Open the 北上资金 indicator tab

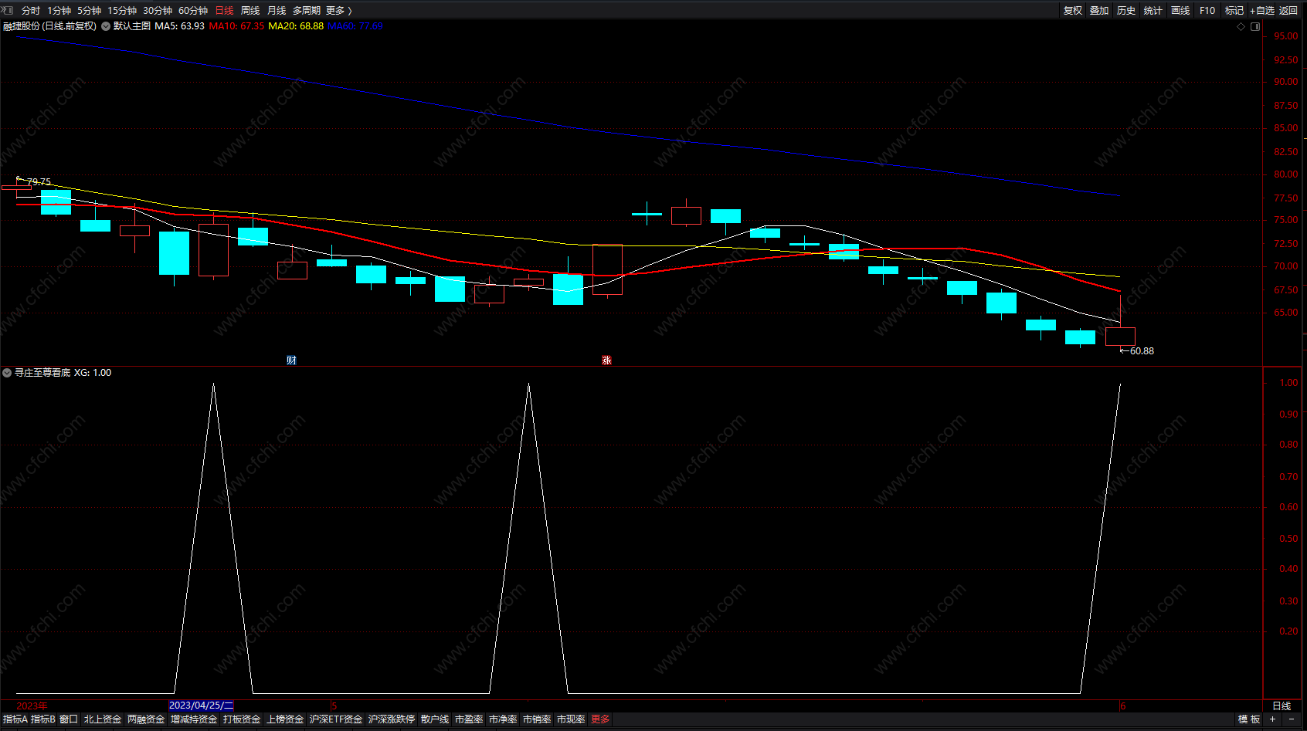[103, 719]
